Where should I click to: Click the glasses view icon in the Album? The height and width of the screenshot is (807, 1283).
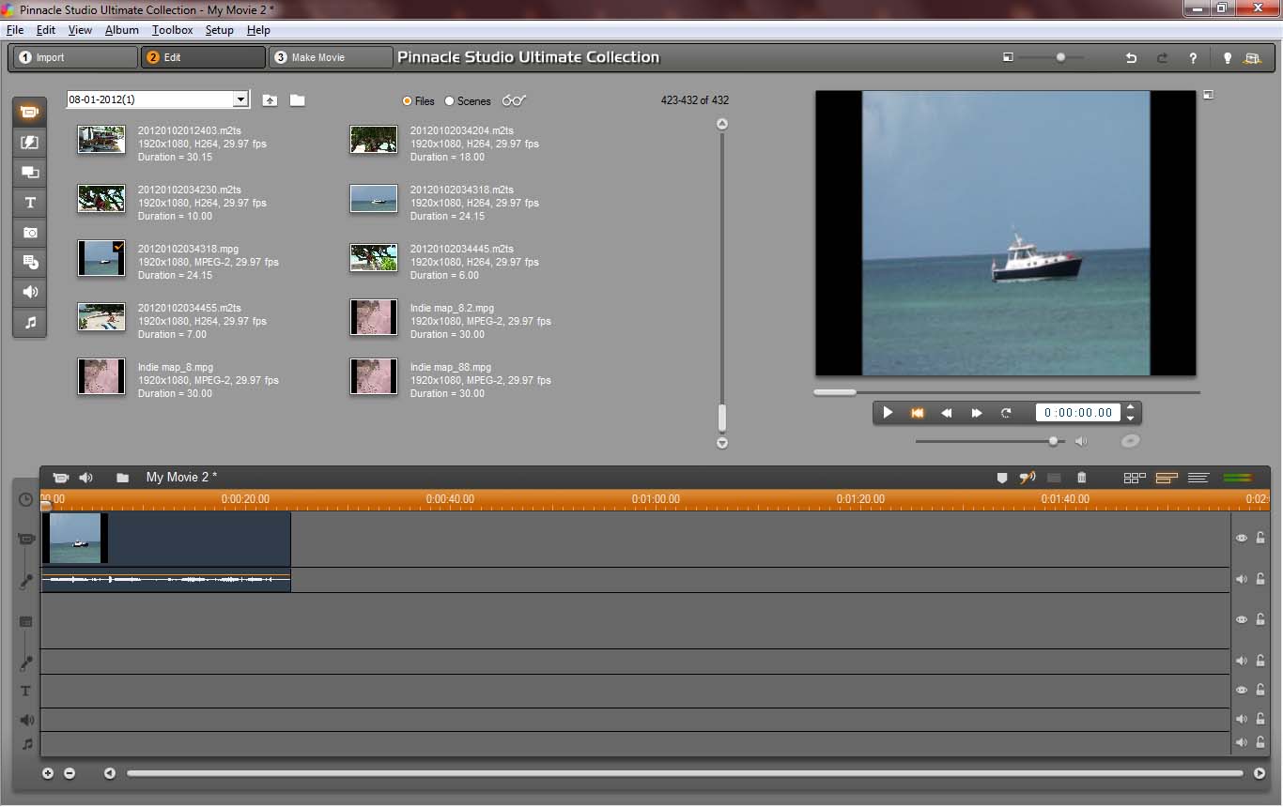(514, 100)
